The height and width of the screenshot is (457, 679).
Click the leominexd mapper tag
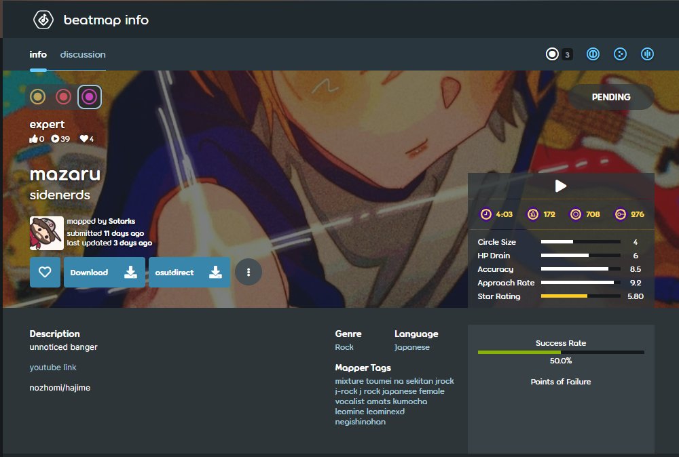[386, 412]
